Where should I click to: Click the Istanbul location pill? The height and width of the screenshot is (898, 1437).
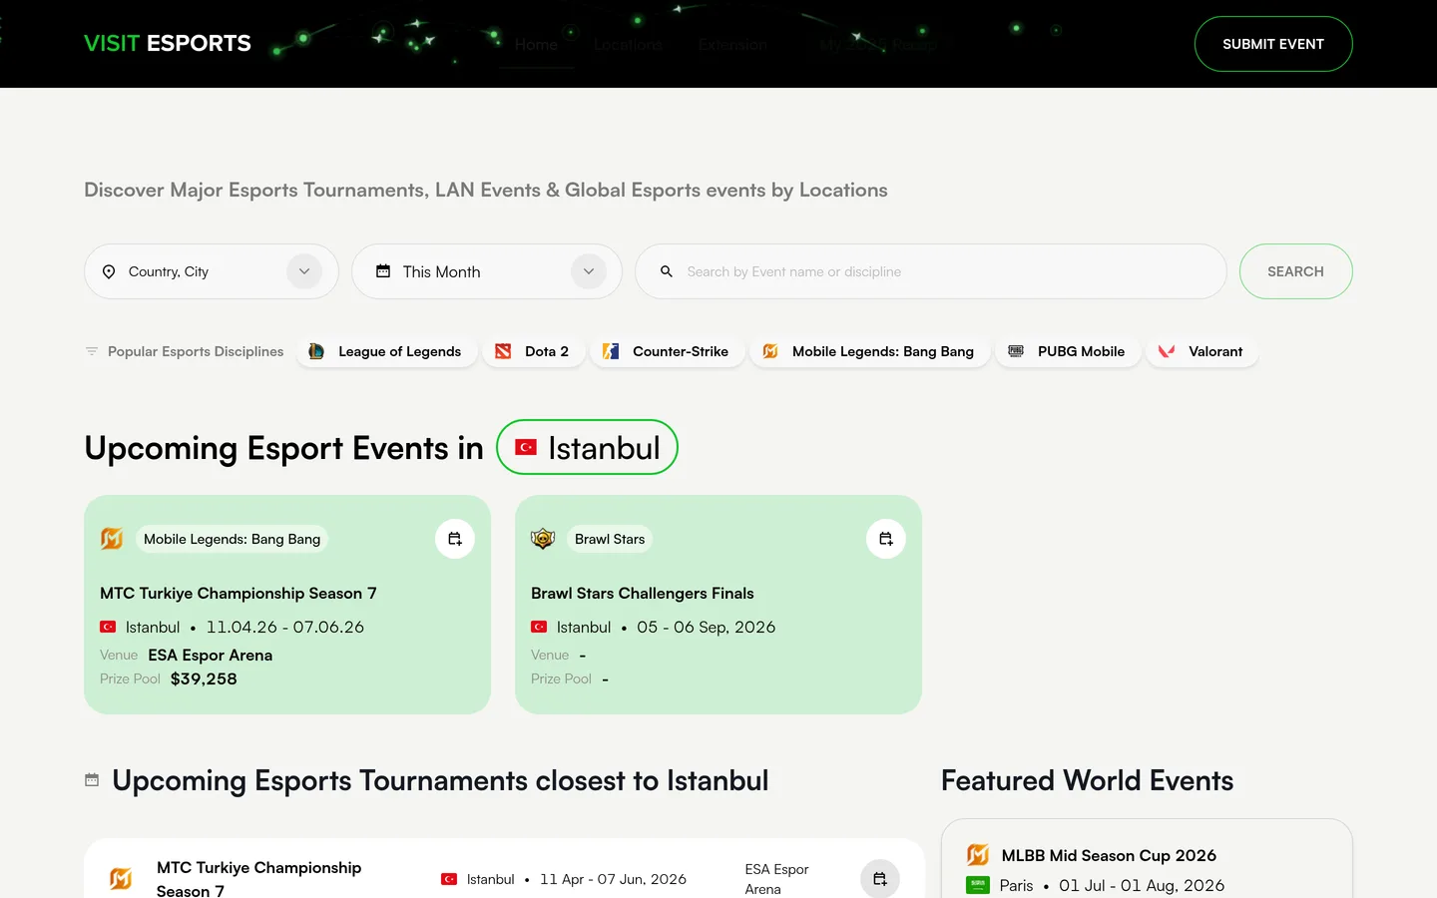[587, 447]
